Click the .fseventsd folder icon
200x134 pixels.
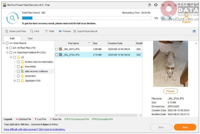tap(22, 76)
